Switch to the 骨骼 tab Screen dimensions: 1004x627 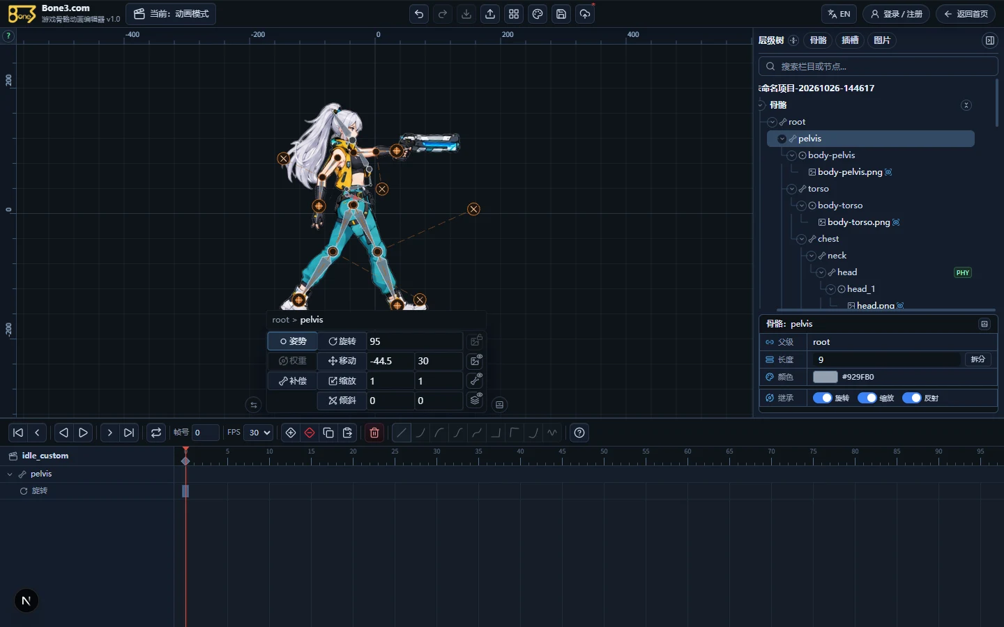point(819,40)
